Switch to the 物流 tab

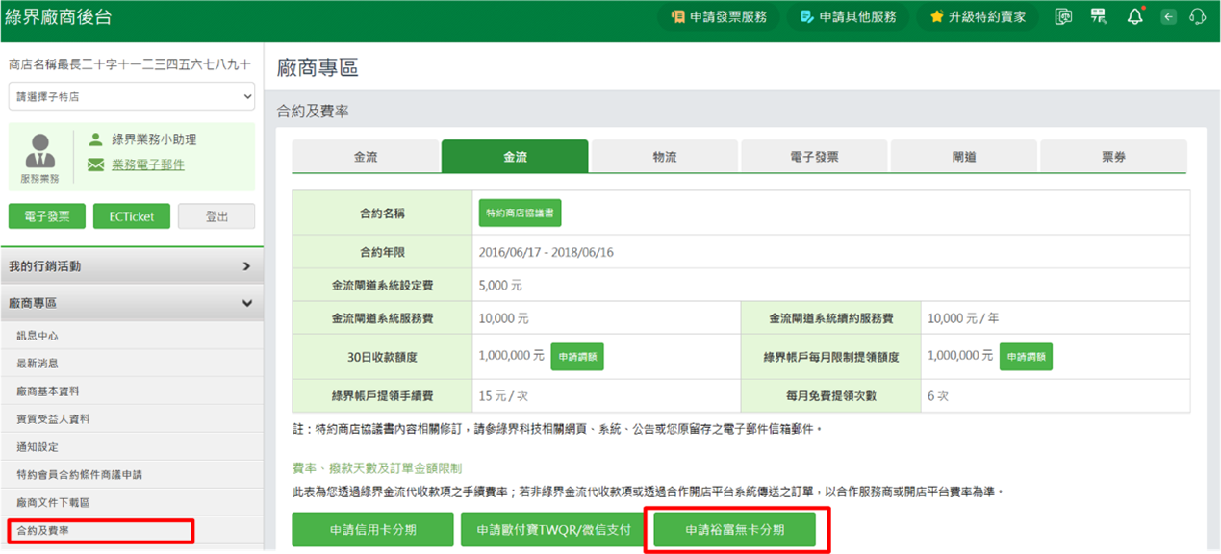[664, 157]
